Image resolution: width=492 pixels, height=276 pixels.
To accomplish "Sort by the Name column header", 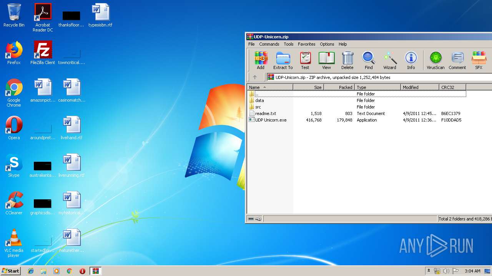I will pyautogui.click(x=270, y=87).
